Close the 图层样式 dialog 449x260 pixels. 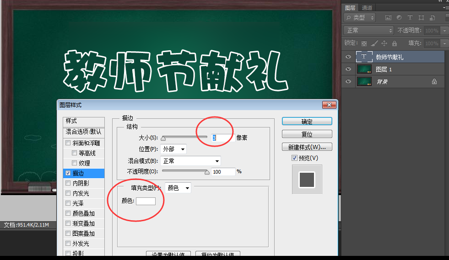[x=329, y=105]
